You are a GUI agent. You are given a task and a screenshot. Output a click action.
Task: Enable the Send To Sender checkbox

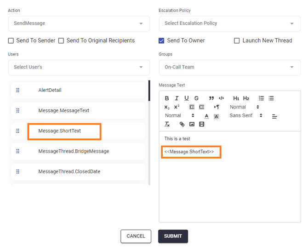(x=11, y=40)
